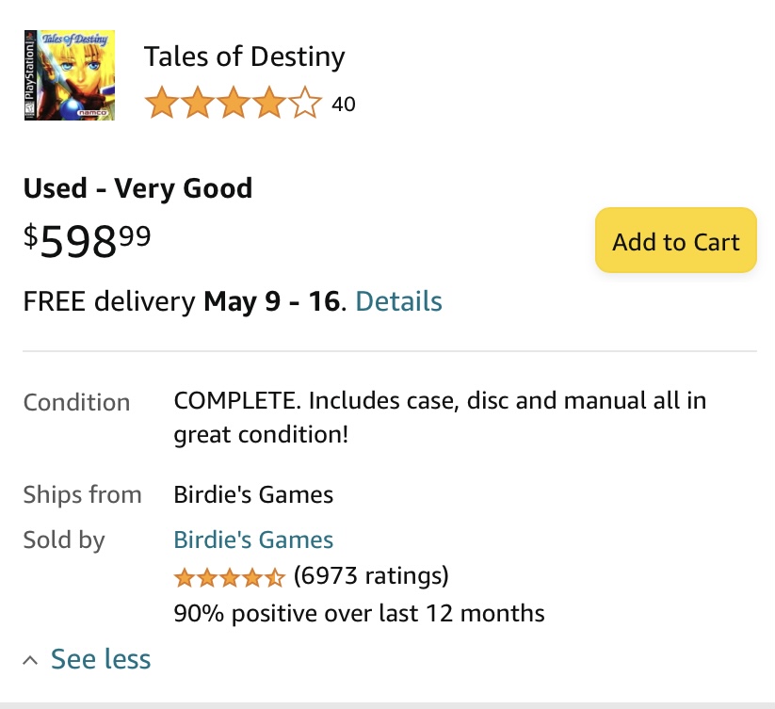Screen dimensions: 775x709
Task: Visit the Birdie's Games seller page
Action: [x=253, y=540]
